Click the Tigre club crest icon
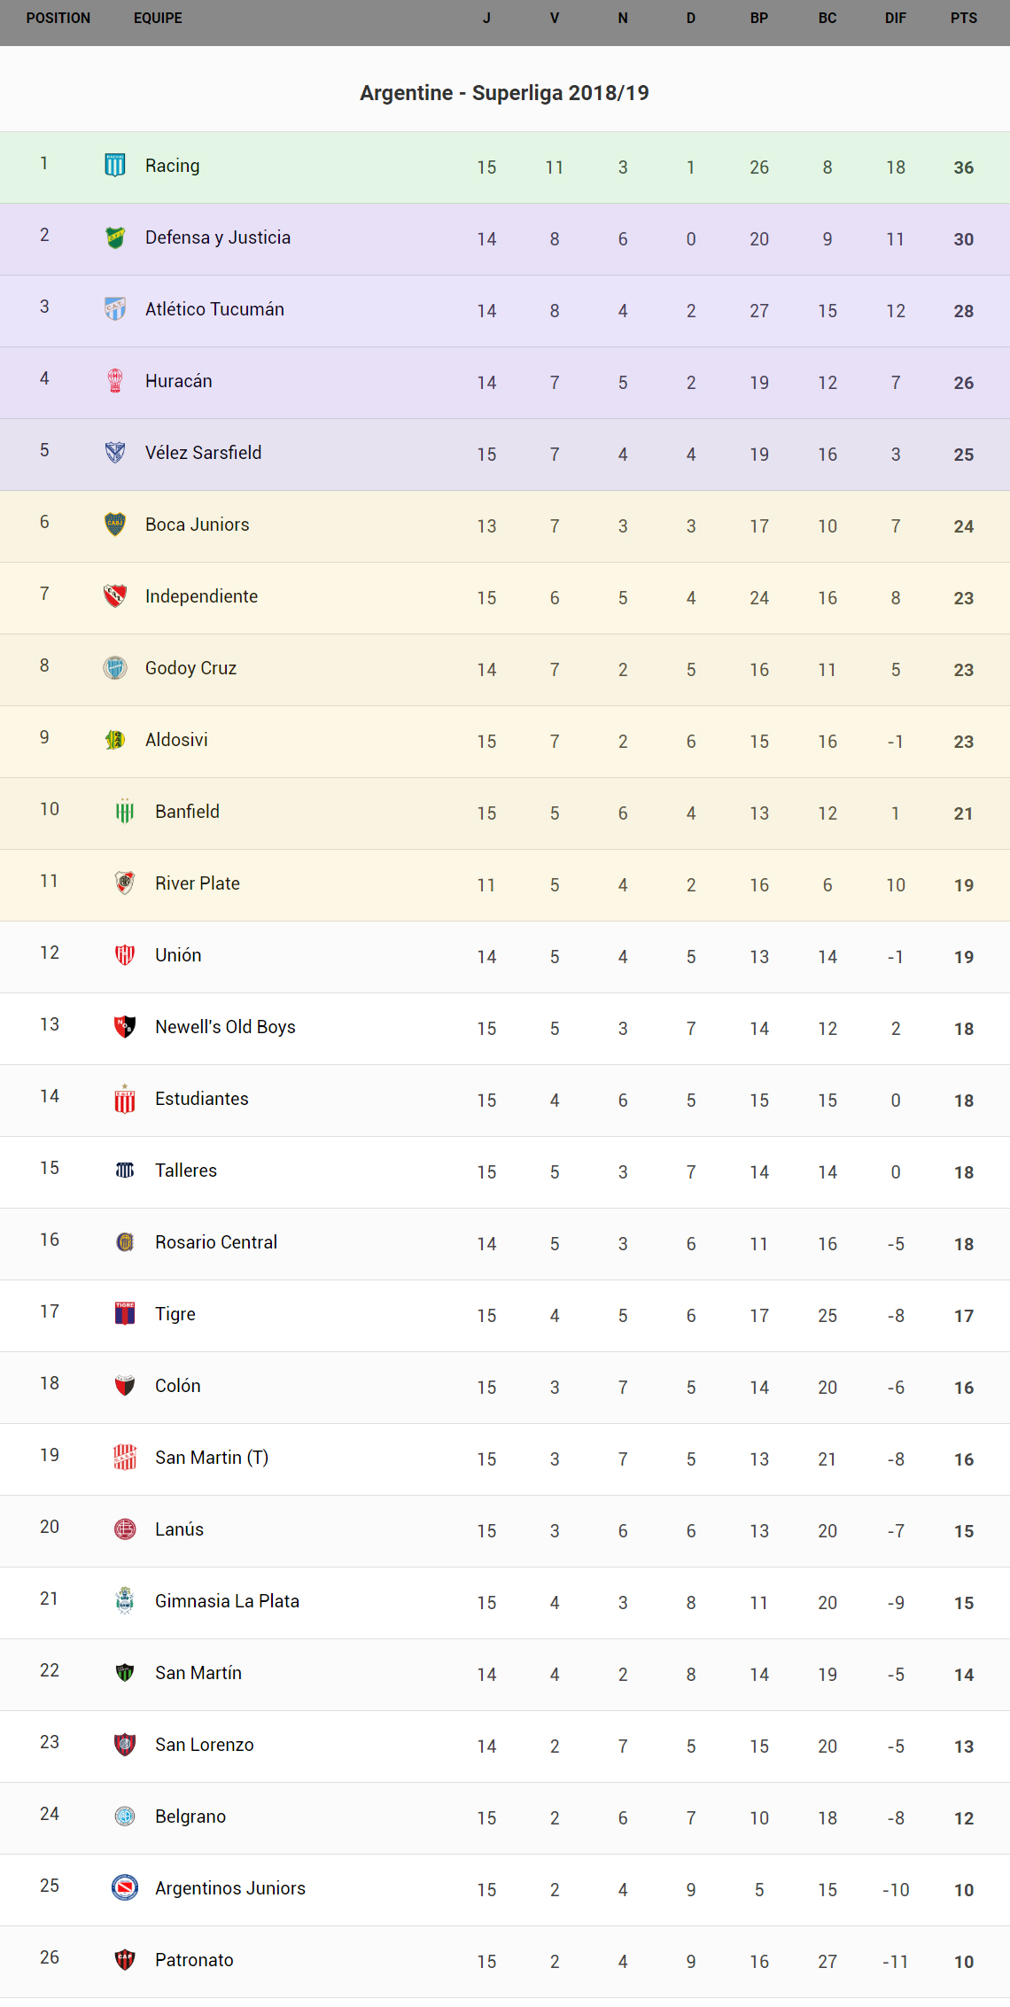This screenshot has width=1010, height=2007. [125, 1313]
